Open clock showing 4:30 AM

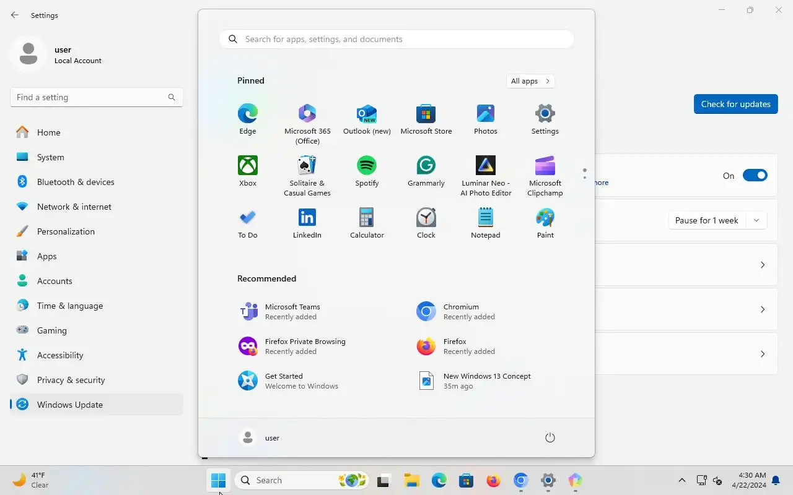pos(748,480)
